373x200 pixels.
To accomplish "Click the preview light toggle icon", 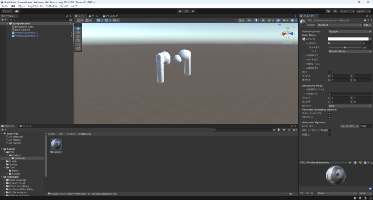I will click(360, 163).
